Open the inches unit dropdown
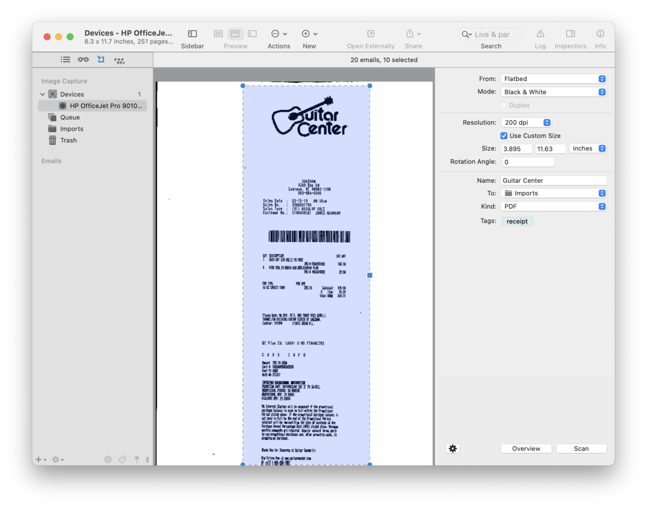Screen dimensions: 647x508 [x=588, y=148]
